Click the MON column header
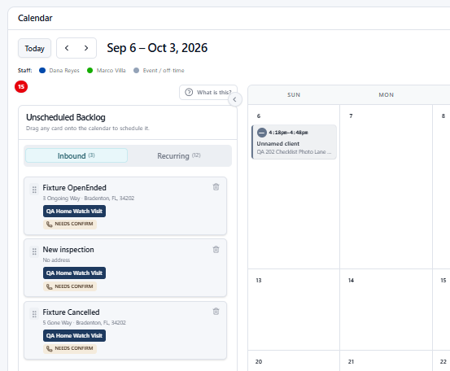 387,95
